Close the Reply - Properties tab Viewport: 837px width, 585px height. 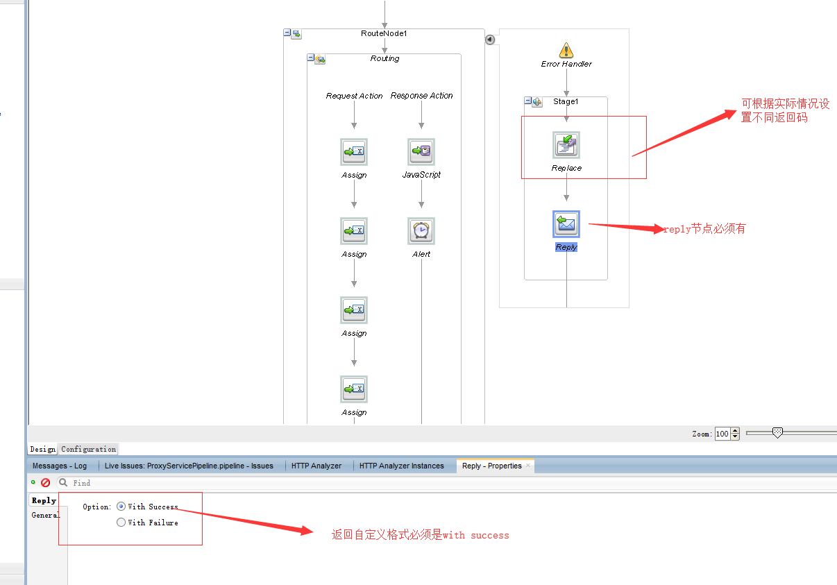pyautogui.click(x=528, y=466)
